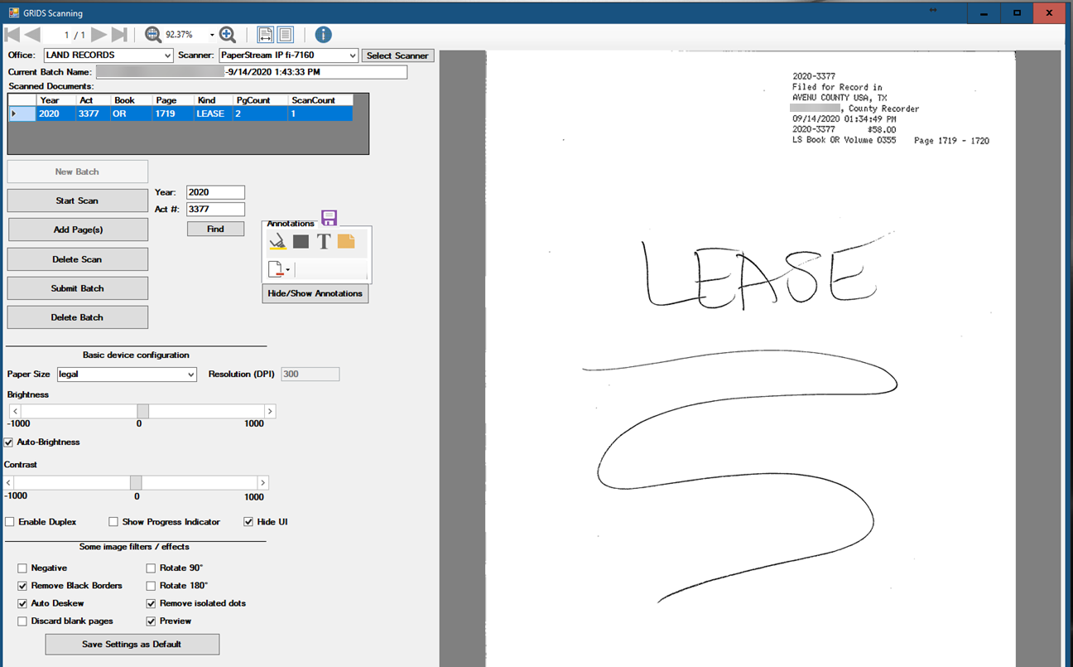This screenshot has width=1073, height=667.
Task: Click the zoom in magnifier icon
Action: pos(228,35)
